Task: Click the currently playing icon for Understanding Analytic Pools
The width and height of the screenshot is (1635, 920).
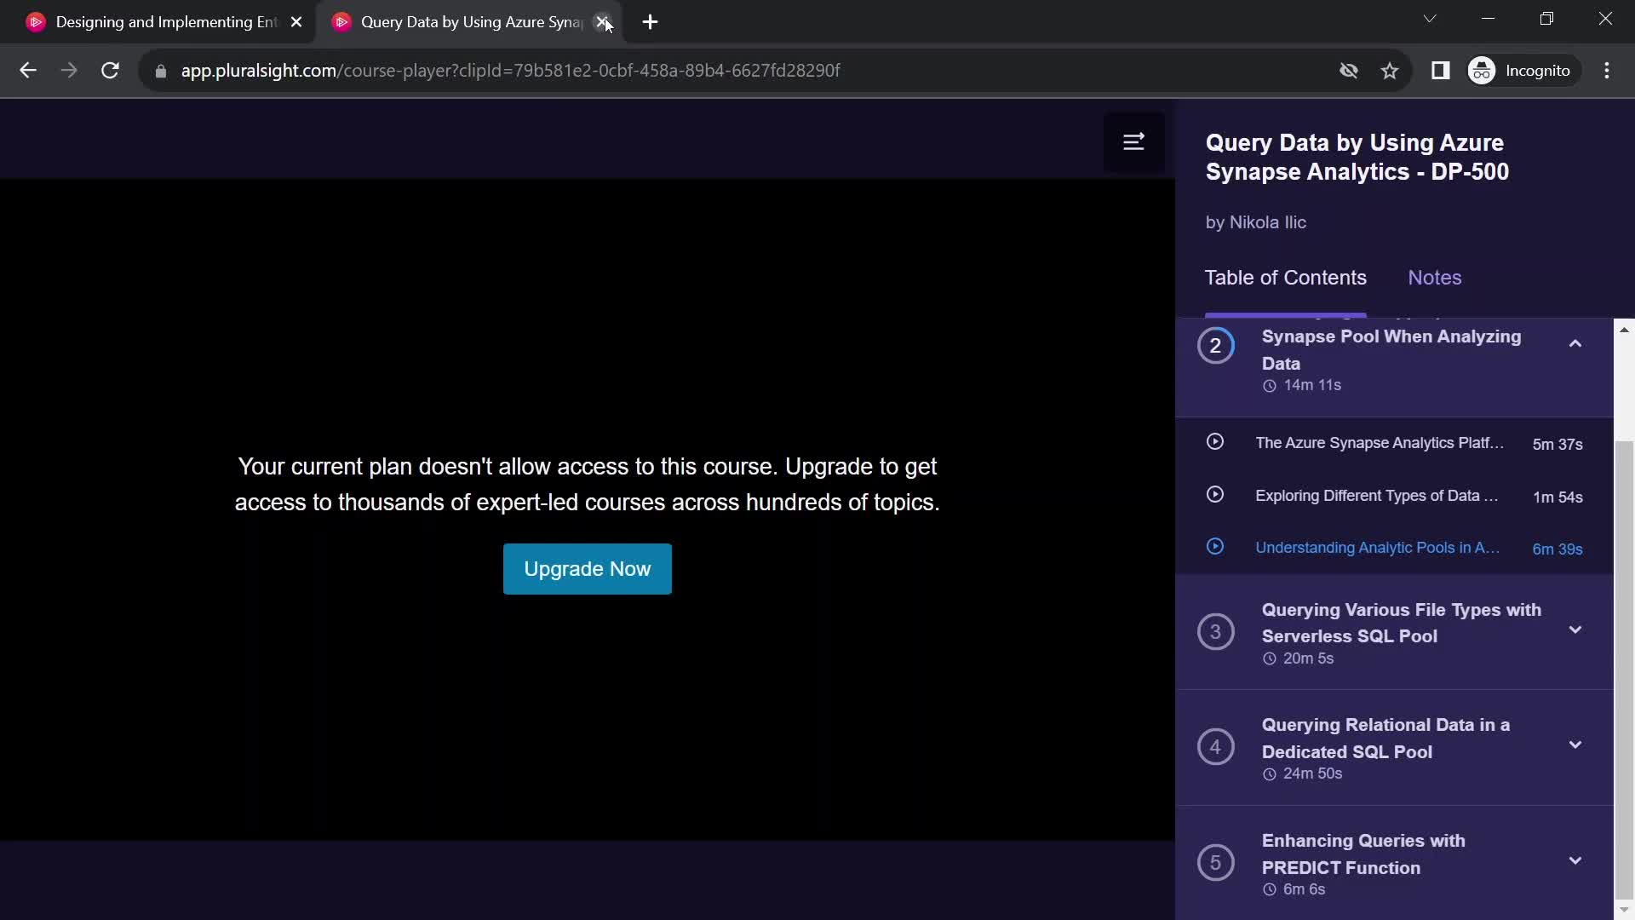Action: click(1215, 547)
